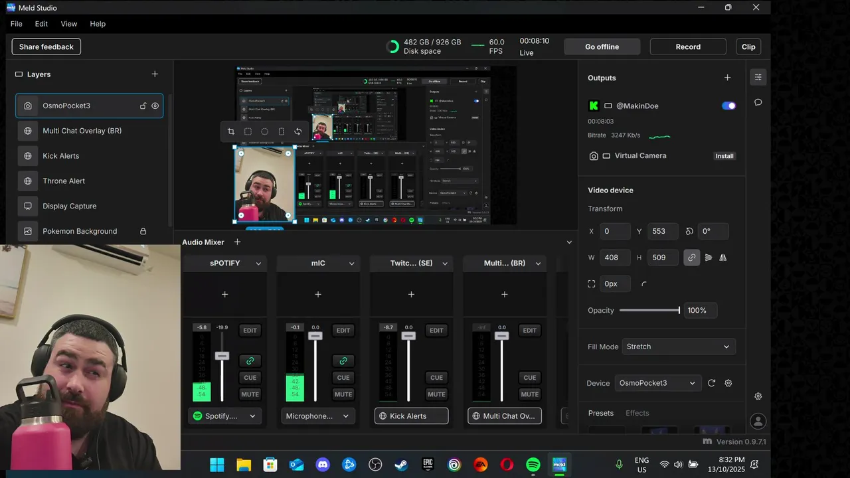This screenshot has width=850, height=478.
Task: Click EDIT on the mIC track
Action: click(343, 331)
